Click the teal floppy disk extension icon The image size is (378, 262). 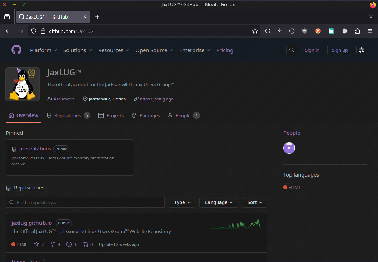coord(331,31)
